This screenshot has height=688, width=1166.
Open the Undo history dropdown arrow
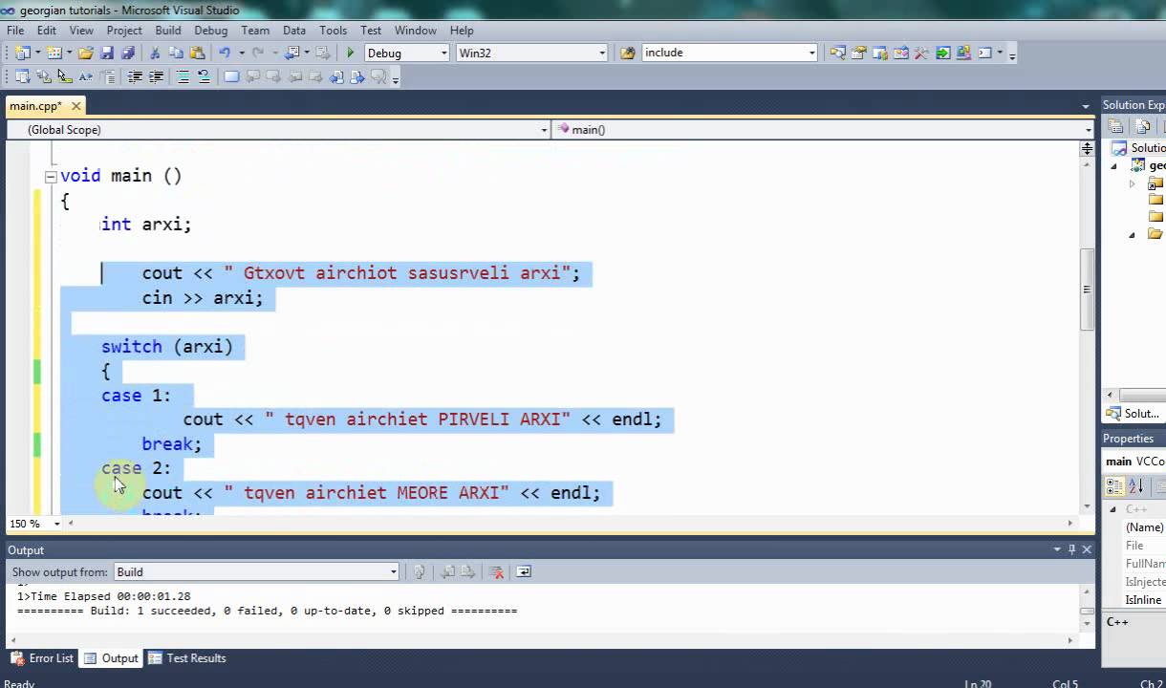[241, 53]
